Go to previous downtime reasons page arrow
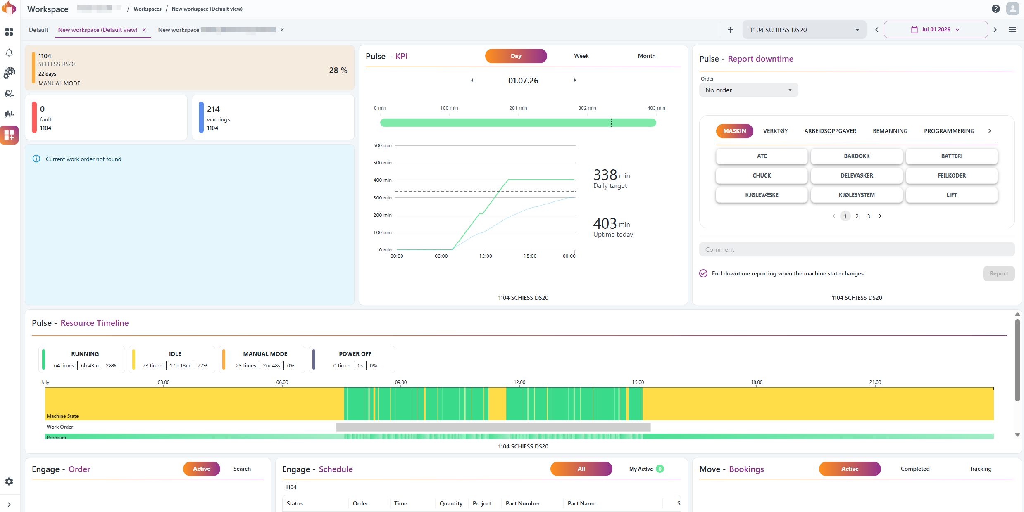This screenshot has width=1024, height=512. (x=834, y=216)
